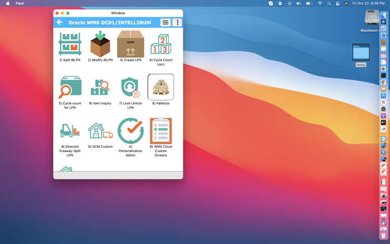Open Cycle Count Locn numbered blocks icon
390x244 pixels.
[160, 44]
